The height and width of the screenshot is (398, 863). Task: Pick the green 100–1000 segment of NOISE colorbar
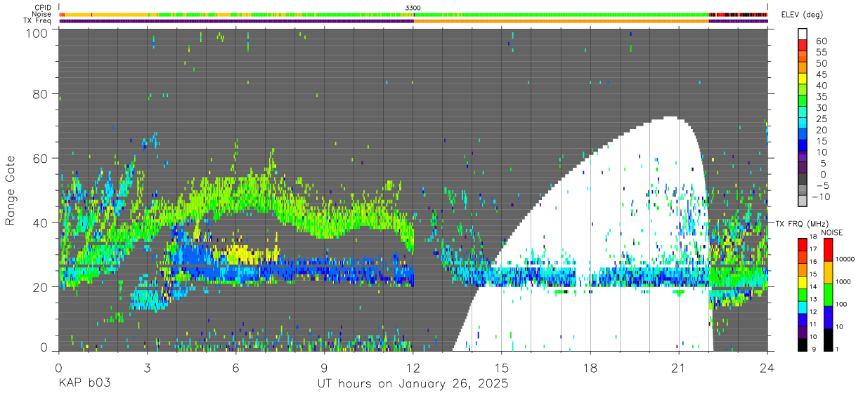click(x=827, y=293)
